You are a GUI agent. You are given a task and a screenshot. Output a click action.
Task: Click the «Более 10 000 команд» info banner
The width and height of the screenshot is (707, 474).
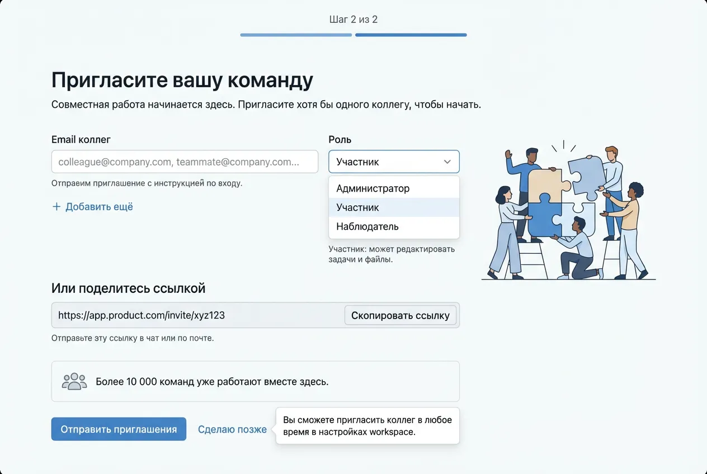[255, 382]
